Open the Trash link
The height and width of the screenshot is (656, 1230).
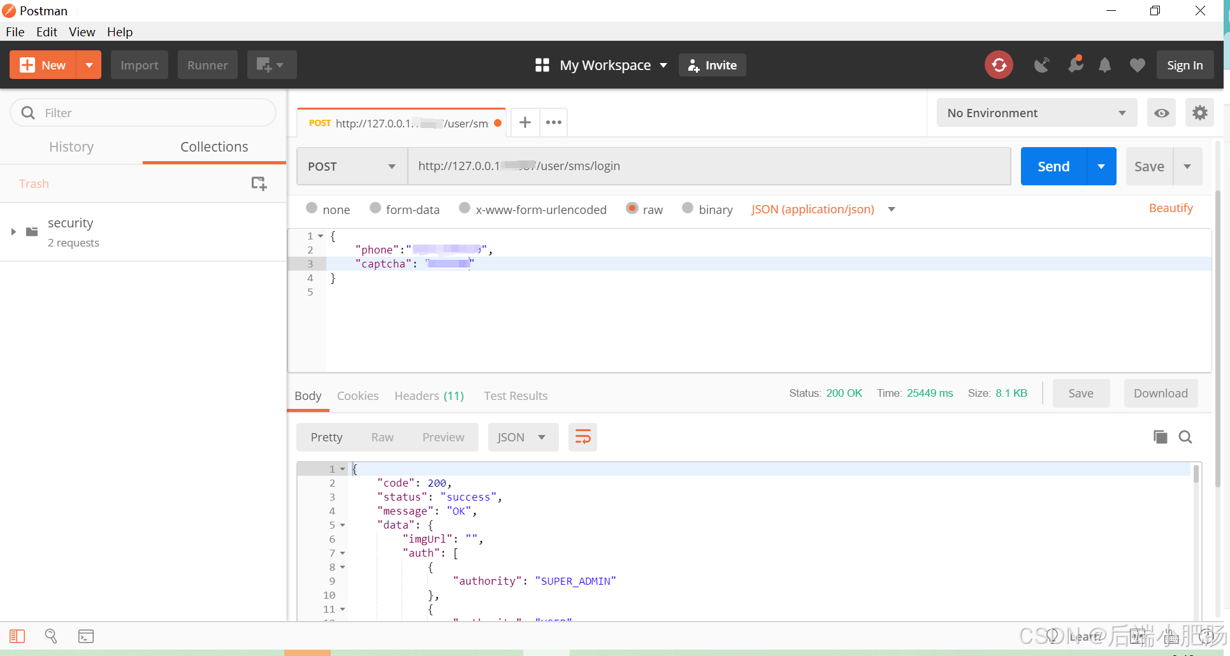[34, 183]
